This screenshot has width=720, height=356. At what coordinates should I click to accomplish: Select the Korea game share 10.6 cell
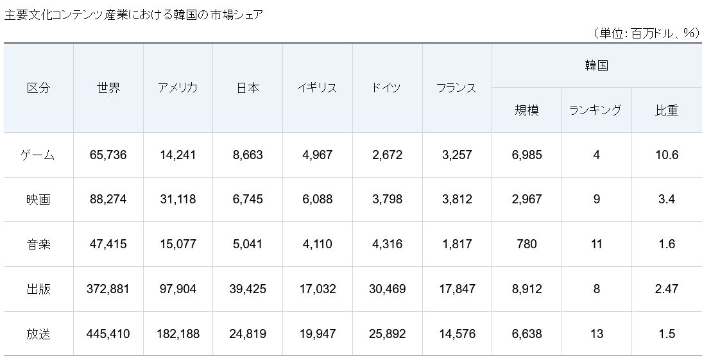point(666,155)
